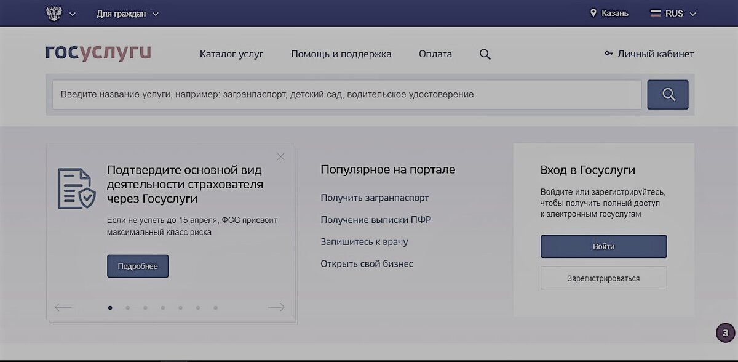Click the key icon beside Личный кабинет

609,54
